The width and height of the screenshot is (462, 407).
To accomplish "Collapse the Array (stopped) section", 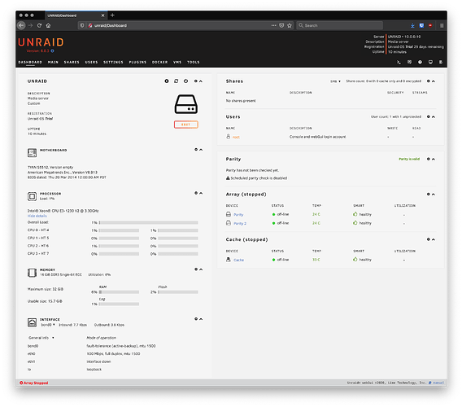I will pos(434,194).
